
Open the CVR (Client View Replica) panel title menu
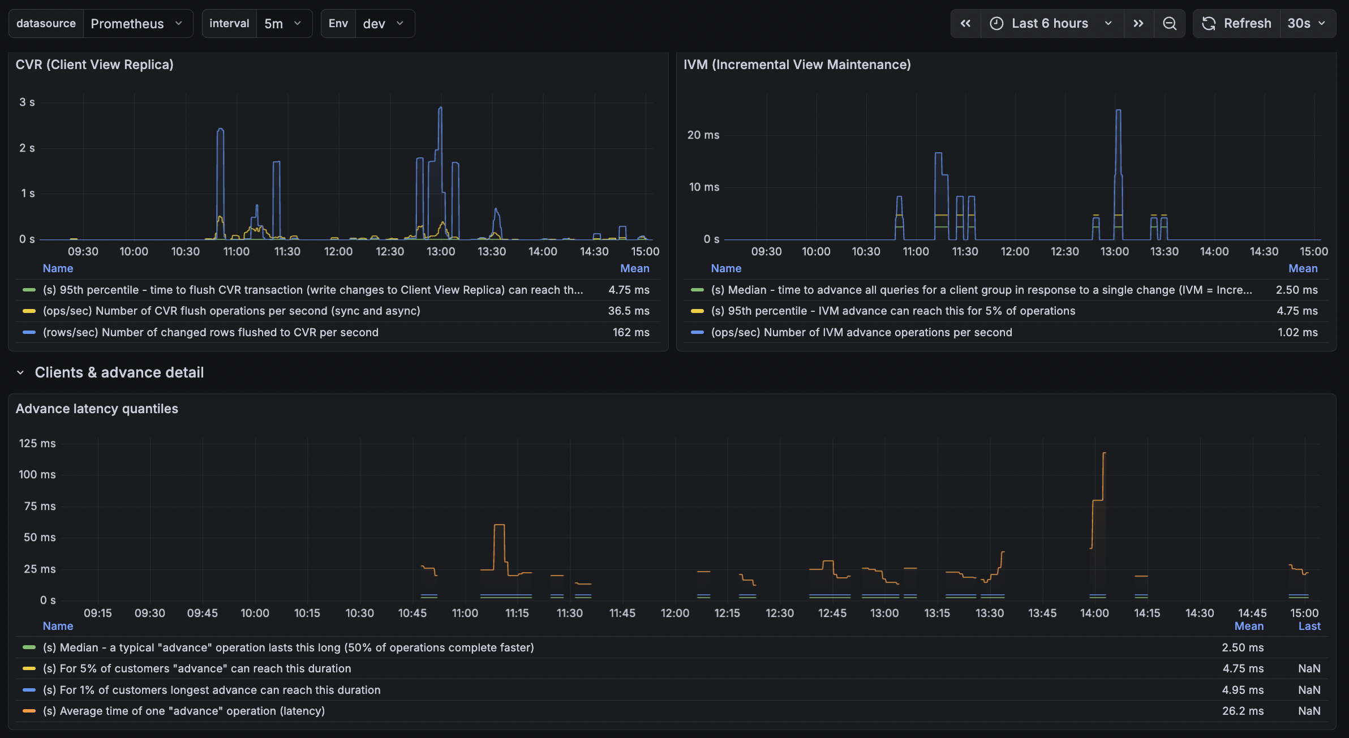94,65
